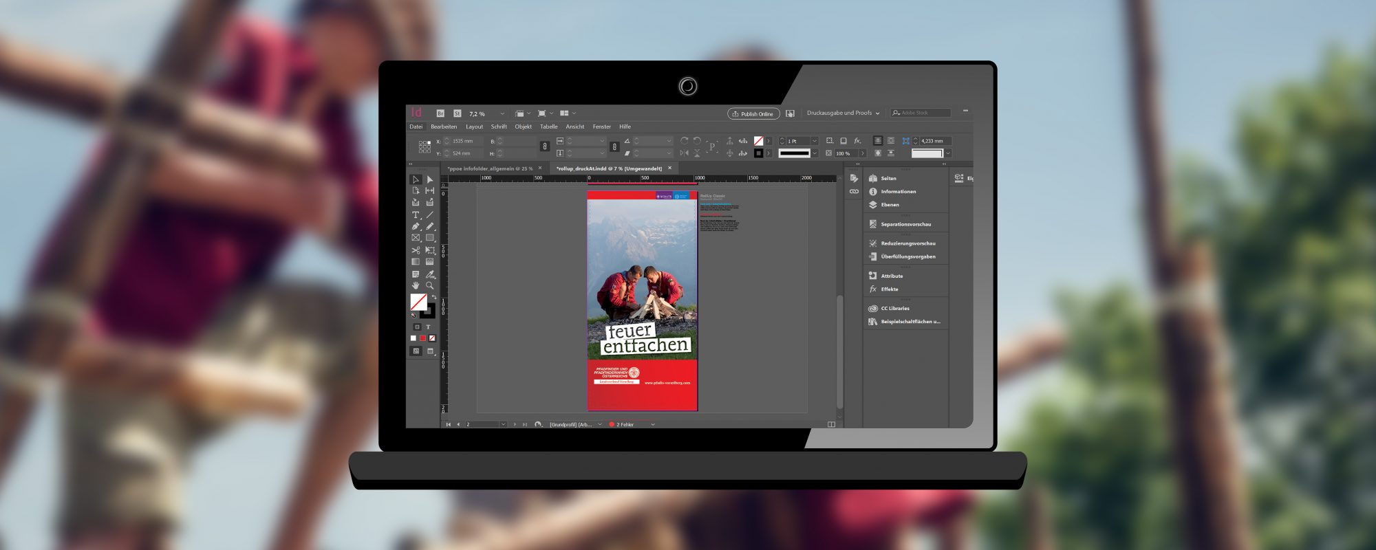Open Adobe Stock via St icon

point(458,113)
